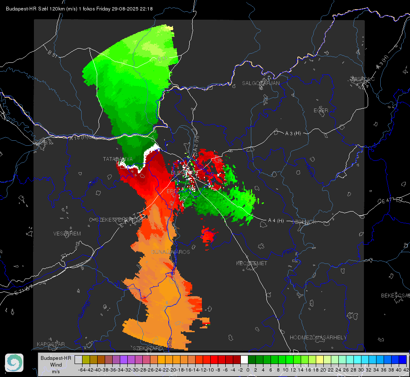This screenshot has height=377, width=410.
Task: Select the white swatch in the wind legend
Action: pyautogui.click(x=244, y=359)
